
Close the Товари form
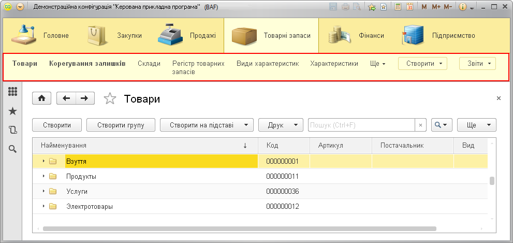pos(499,98)
